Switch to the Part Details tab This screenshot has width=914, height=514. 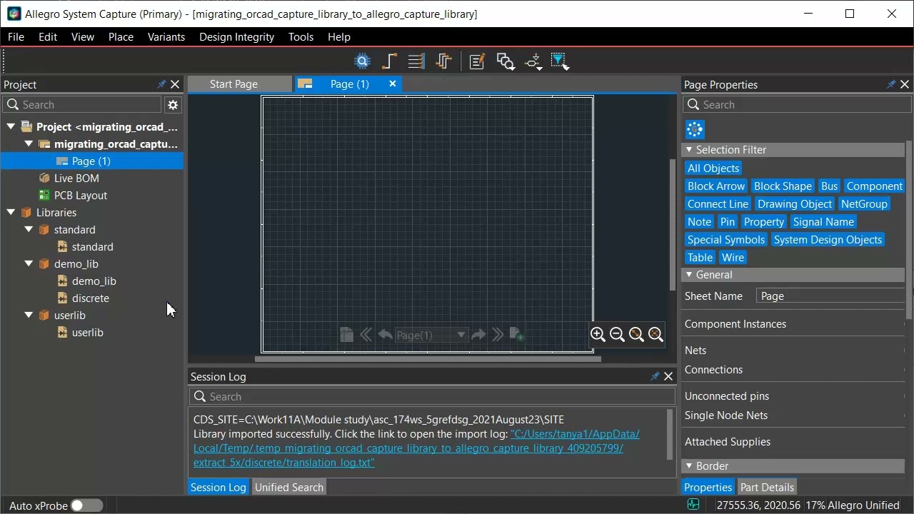[x=767, y=488]
